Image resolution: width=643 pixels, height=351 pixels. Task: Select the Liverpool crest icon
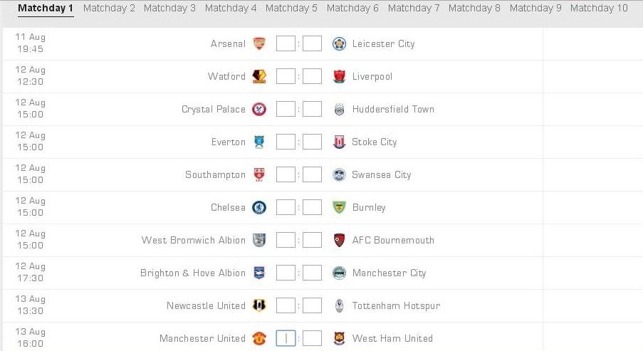[339, 76]
